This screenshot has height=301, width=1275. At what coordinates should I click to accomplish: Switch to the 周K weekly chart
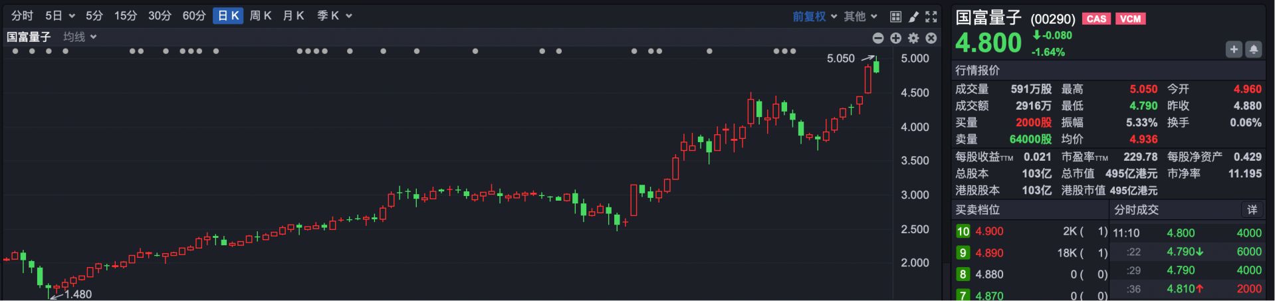261,16
